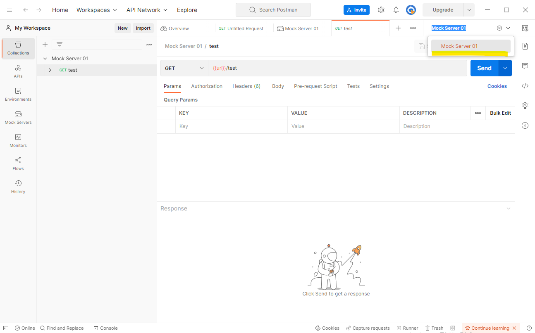
Task: Open Workspaces dropdown
Action: [97, 10]
